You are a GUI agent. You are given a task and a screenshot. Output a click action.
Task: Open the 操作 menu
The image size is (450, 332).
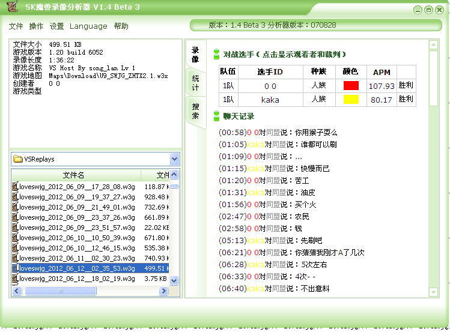click(36, 26)
